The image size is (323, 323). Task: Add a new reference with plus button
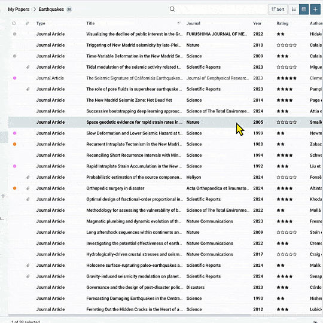[315, 9]
